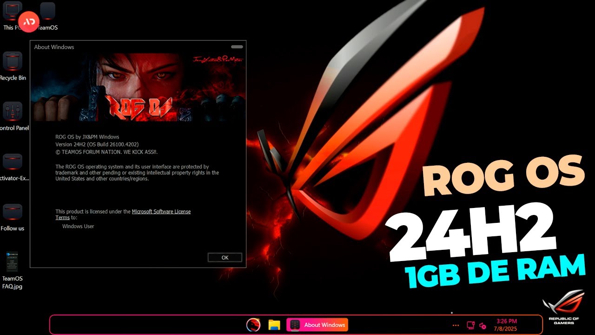The image size is (595, 335).
Task: Open File Explorer from the taskbar
Action: pos(274,325)
